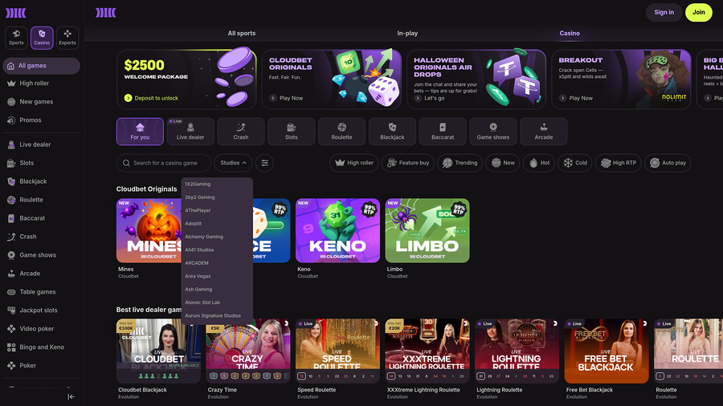723x406 pixels.
Task: Open the Keno game thumbnail
Action: tap(337, 230)
